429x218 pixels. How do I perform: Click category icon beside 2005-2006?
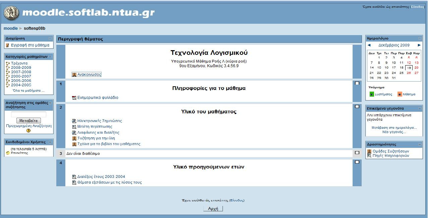click(8, 81)
